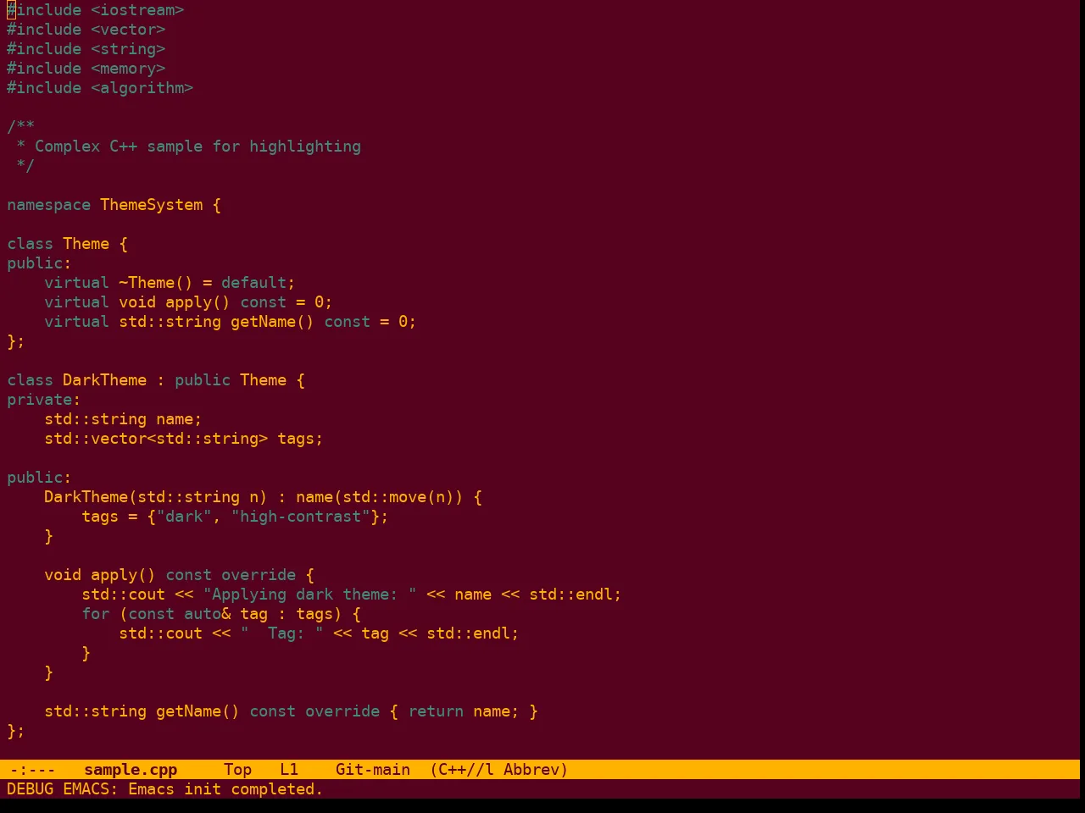This screenshot has height=813, width=1085.
Task: Click the 'DarkTheme' class name in declaration
Action: (104, 380)
